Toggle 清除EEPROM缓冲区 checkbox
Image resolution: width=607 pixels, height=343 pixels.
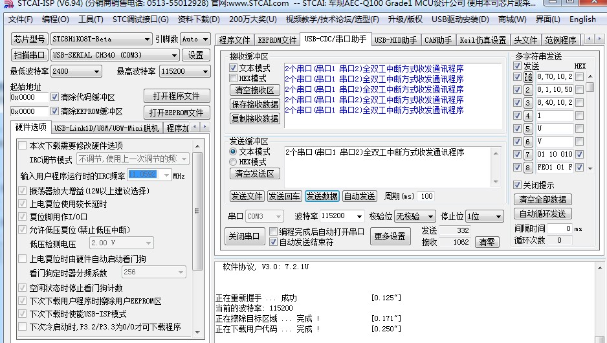pyautogui.click(x=54, y=111)
